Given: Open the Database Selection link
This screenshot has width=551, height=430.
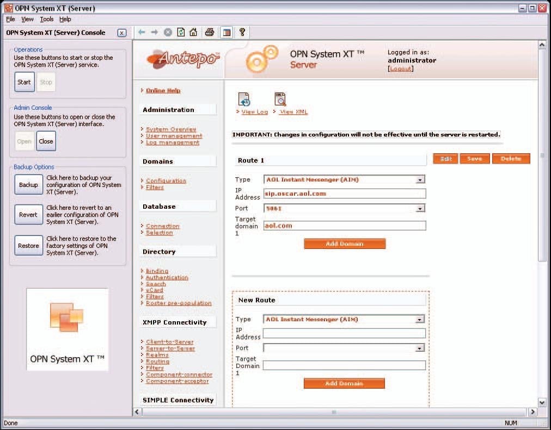Looking at the screenshot, I should (159, 233).
